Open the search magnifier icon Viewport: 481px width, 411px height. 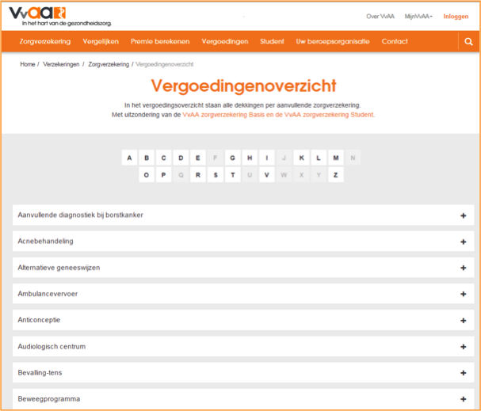point(468,42)
